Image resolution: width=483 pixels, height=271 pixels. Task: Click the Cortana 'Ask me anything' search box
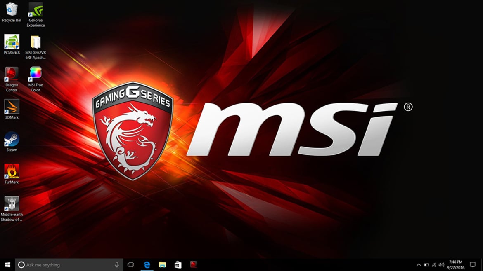click(69, 264)
